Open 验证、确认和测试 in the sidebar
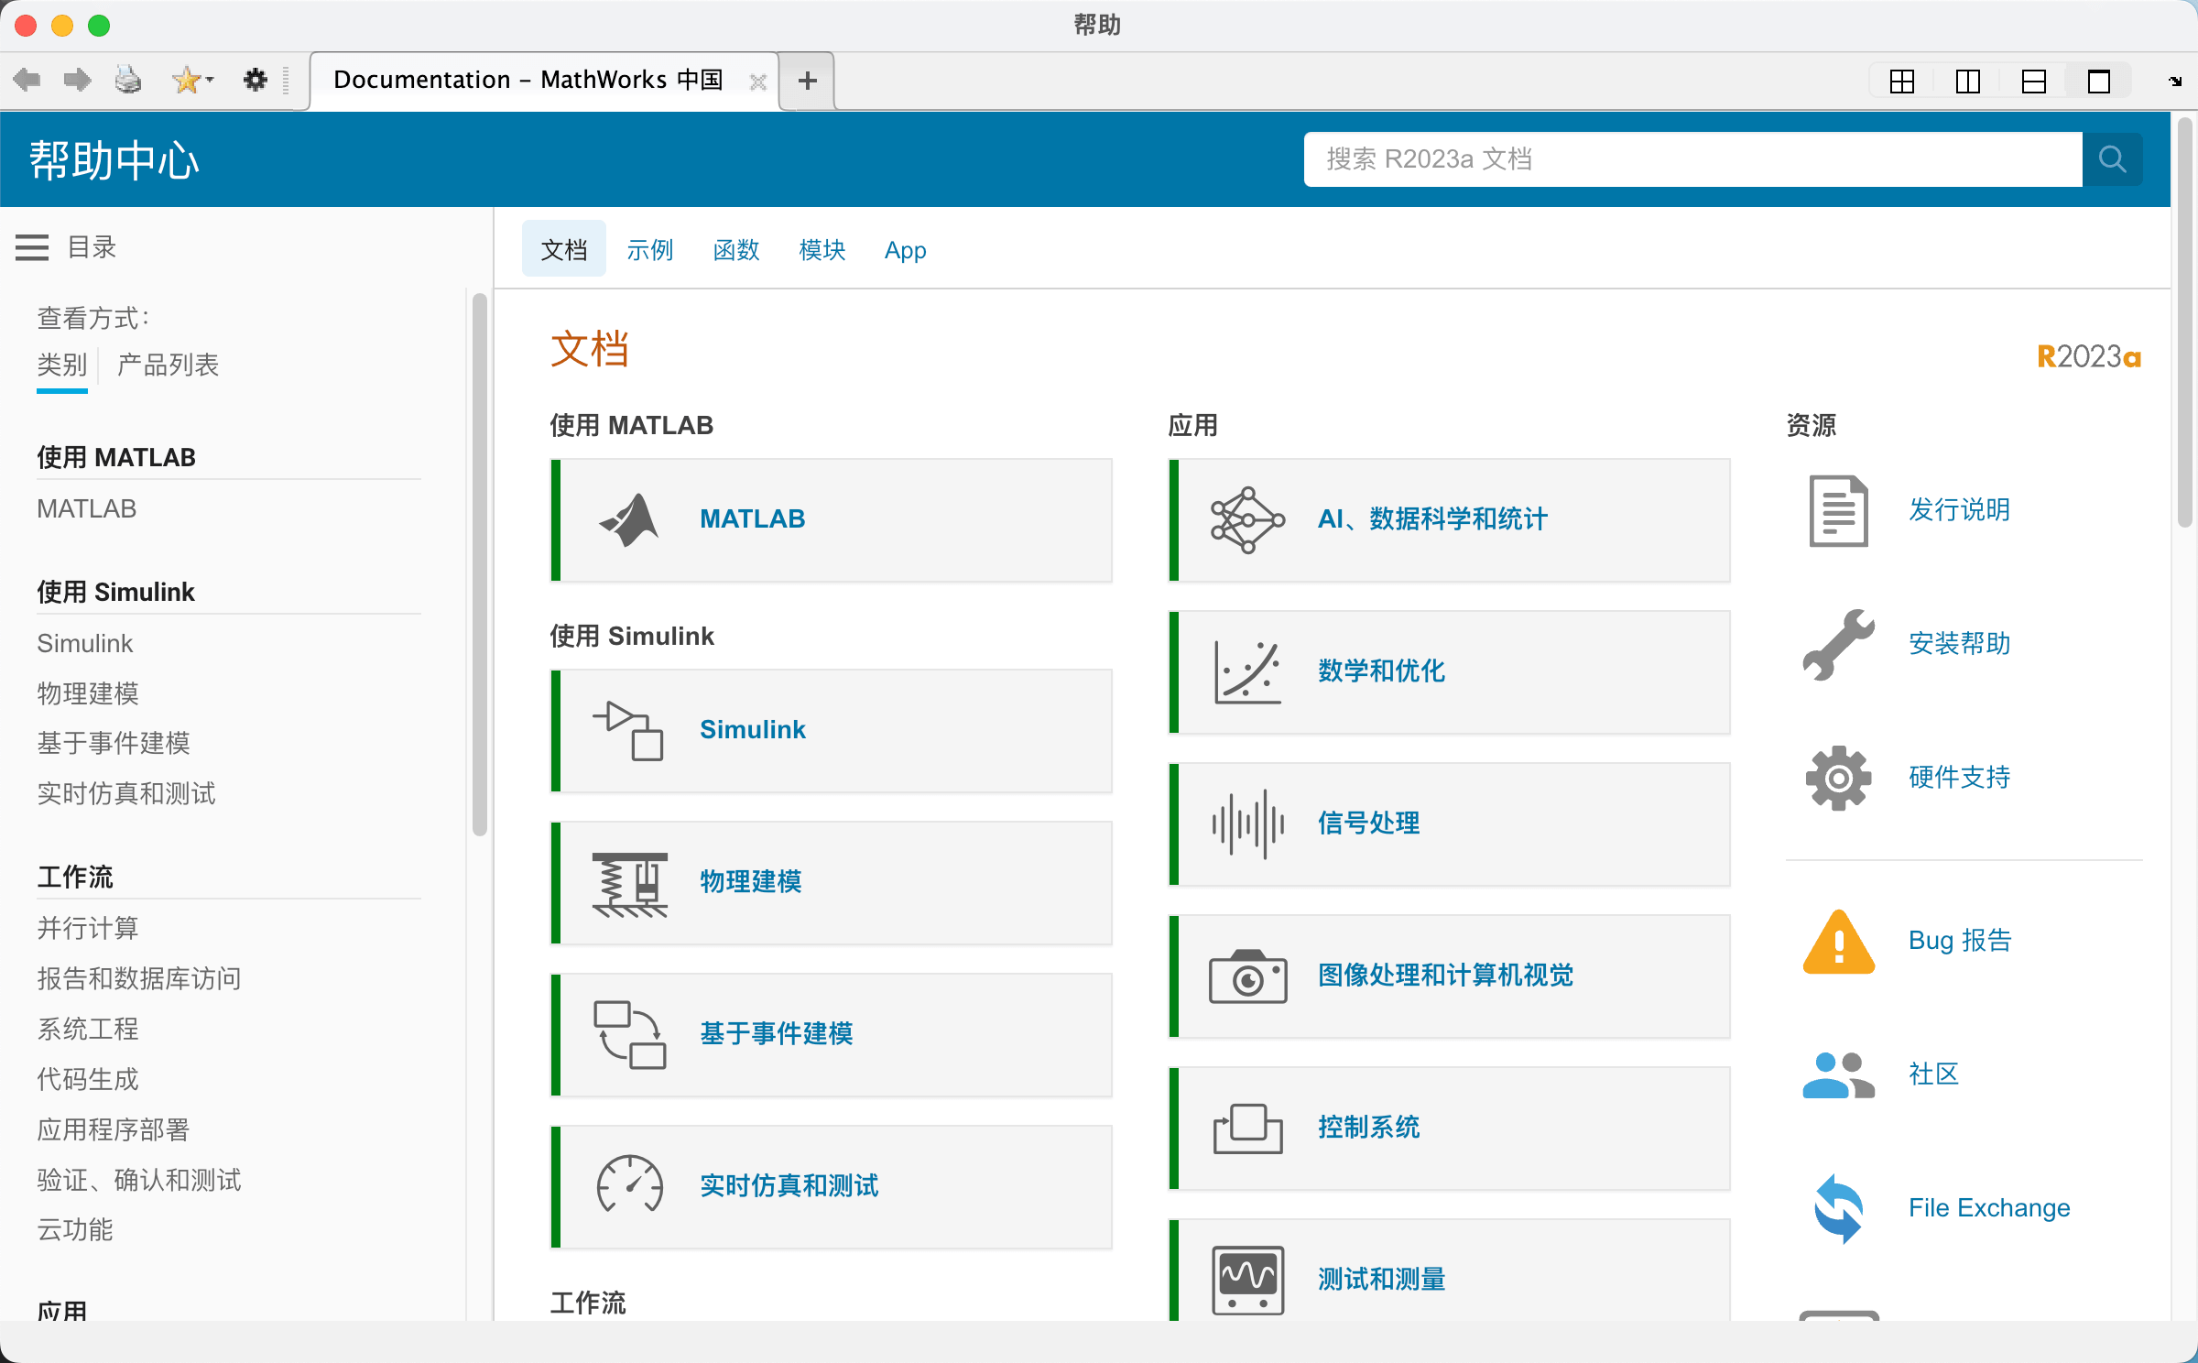 click(139, 1180)
